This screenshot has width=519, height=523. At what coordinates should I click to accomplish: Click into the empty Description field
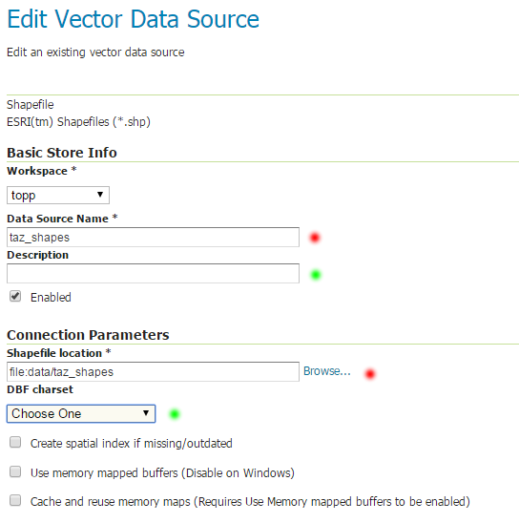(x=153, y=274)
